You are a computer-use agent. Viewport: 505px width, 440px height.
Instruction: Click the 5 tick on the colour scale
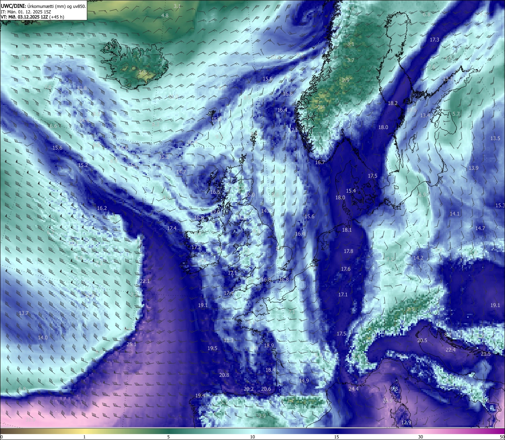(168, 437)
